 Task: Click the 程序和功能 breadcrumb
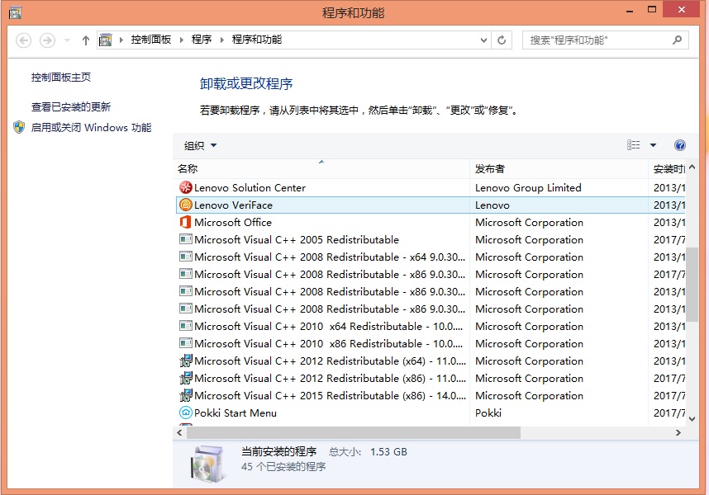[257, 40]
